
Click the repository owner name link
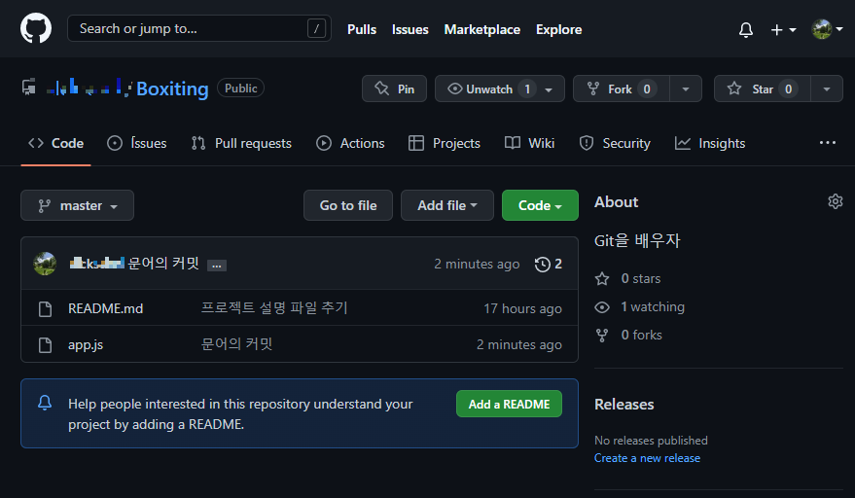(89, 88)
